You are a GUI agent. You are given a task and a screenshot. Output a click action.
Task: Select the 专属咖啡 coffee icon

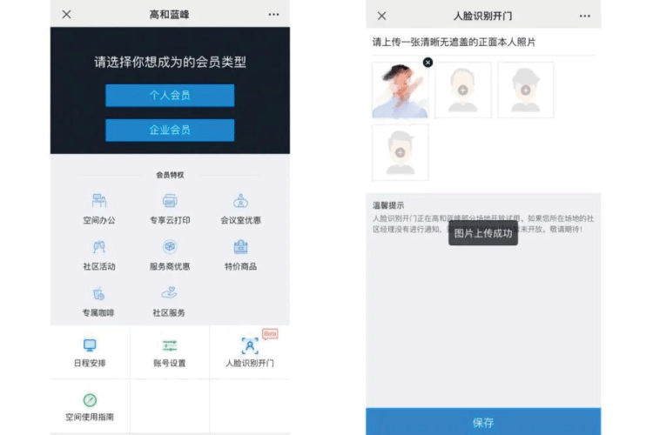pos(98,294)
